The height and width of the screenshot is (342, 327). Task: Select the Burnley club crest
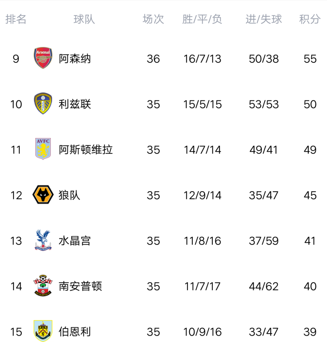click(43, 331)
